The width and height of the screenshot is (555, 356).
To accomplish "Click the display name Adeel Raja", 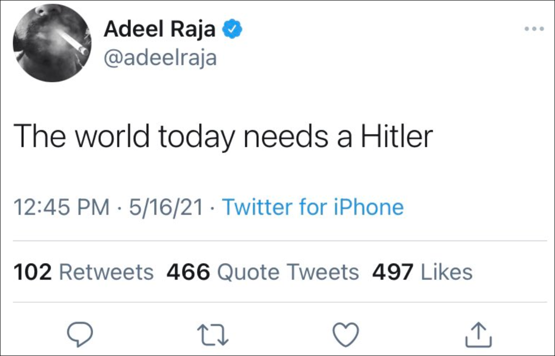I will (x=159, y=30).
